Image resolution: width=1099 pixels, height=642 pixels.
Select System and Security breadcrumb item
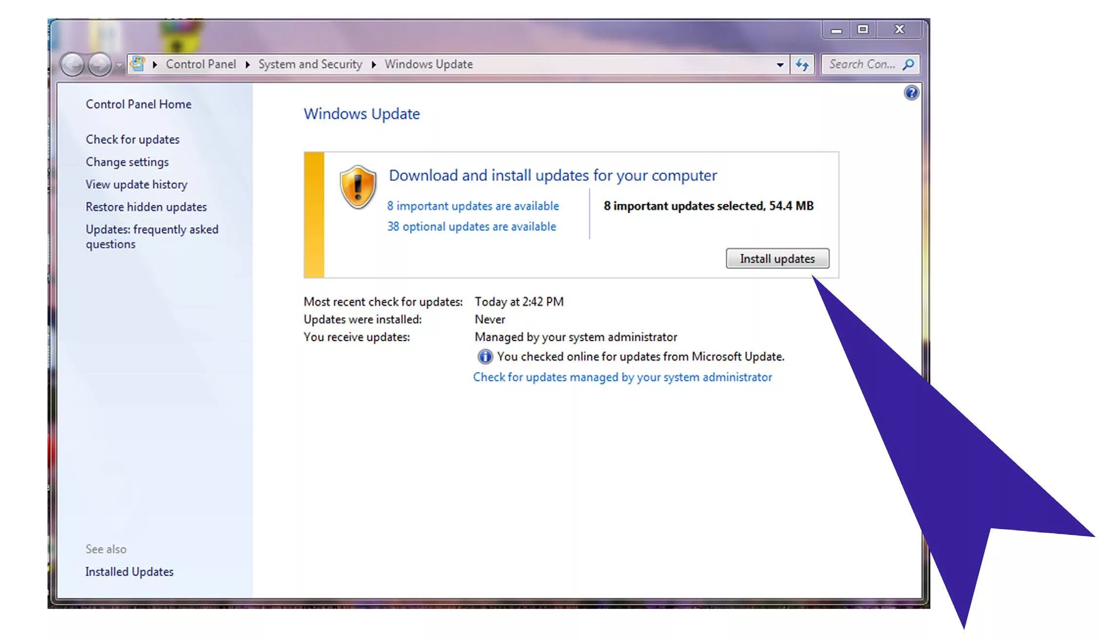tap(310, 64)
